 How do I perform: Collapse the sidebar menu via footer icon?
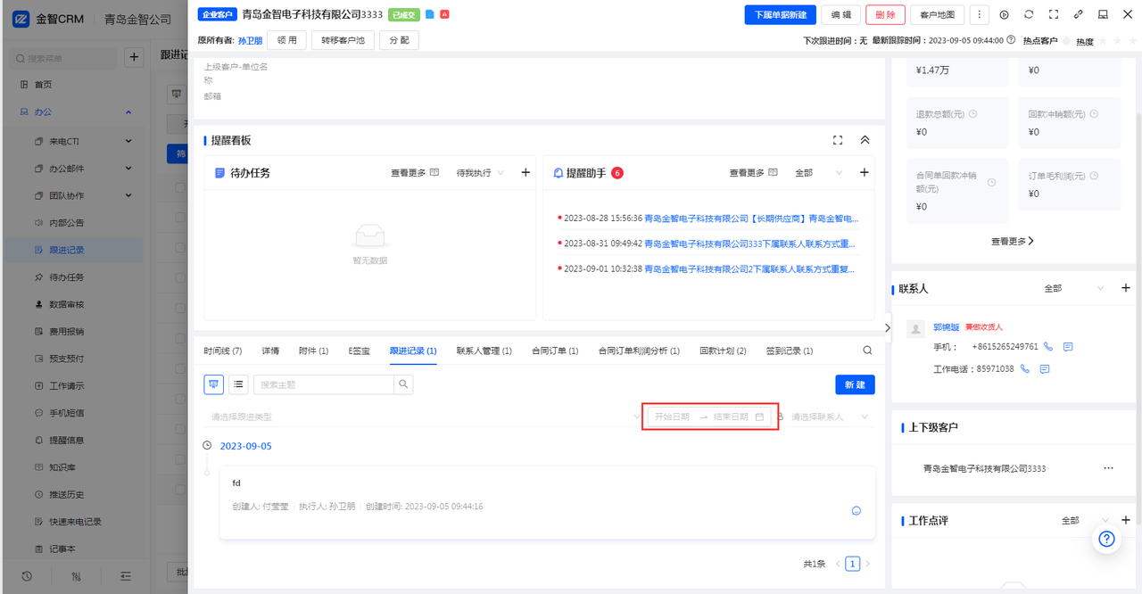click(126, 576)
